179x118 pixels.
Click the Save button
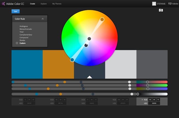click(15, 11)
